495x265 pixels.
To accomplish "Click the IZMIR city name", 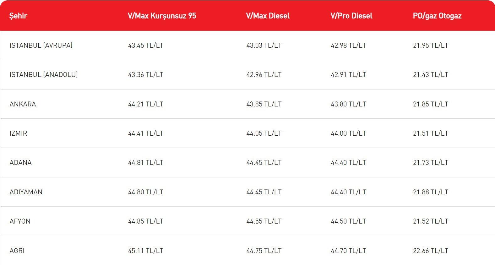I will (18, 133).
